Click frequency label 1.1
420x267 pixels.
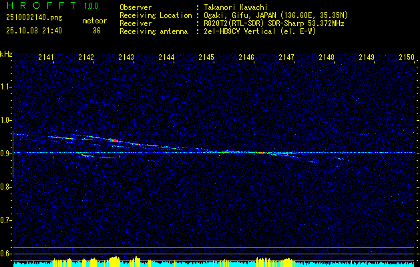tap(5, 87)
